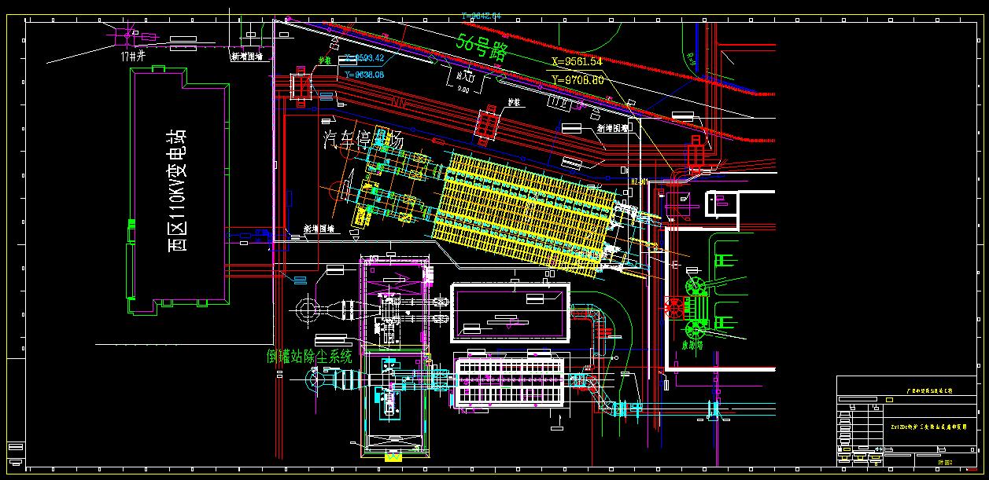This screenshot has height=480, width=989.
Task: Click the yellow coordinate text 'X=9561.54'
Action: point(577,61)
